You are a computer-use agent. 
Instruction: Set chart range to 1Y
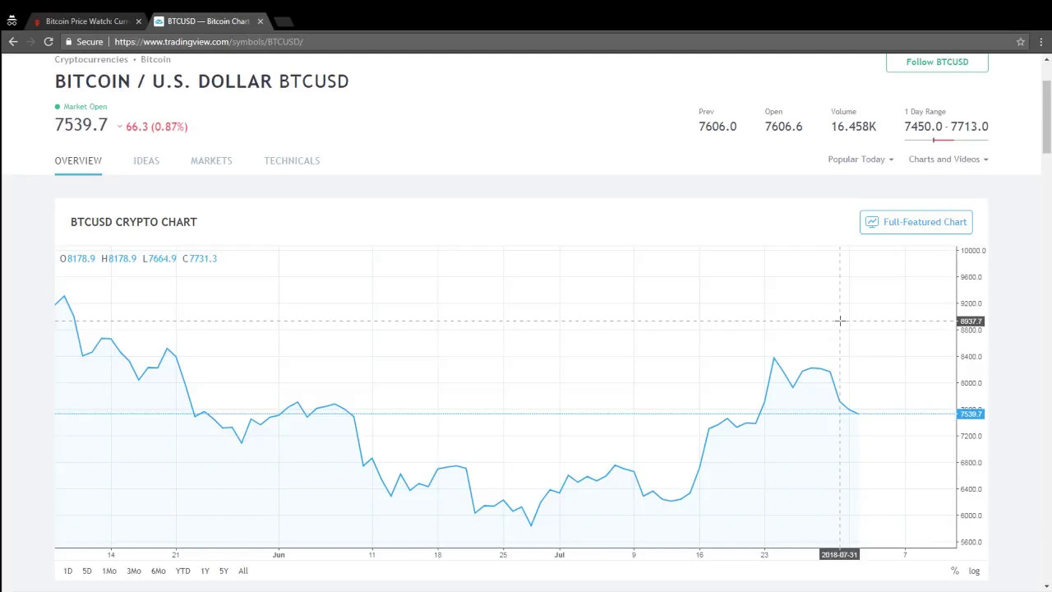point(205,571)
